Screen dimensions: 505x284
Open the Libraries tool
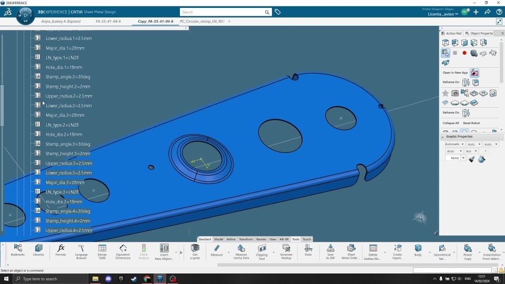[x=38, y=250]
